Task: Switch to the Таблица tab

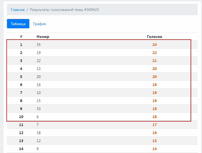Action: pyautogui.click(x=18, y=24)
